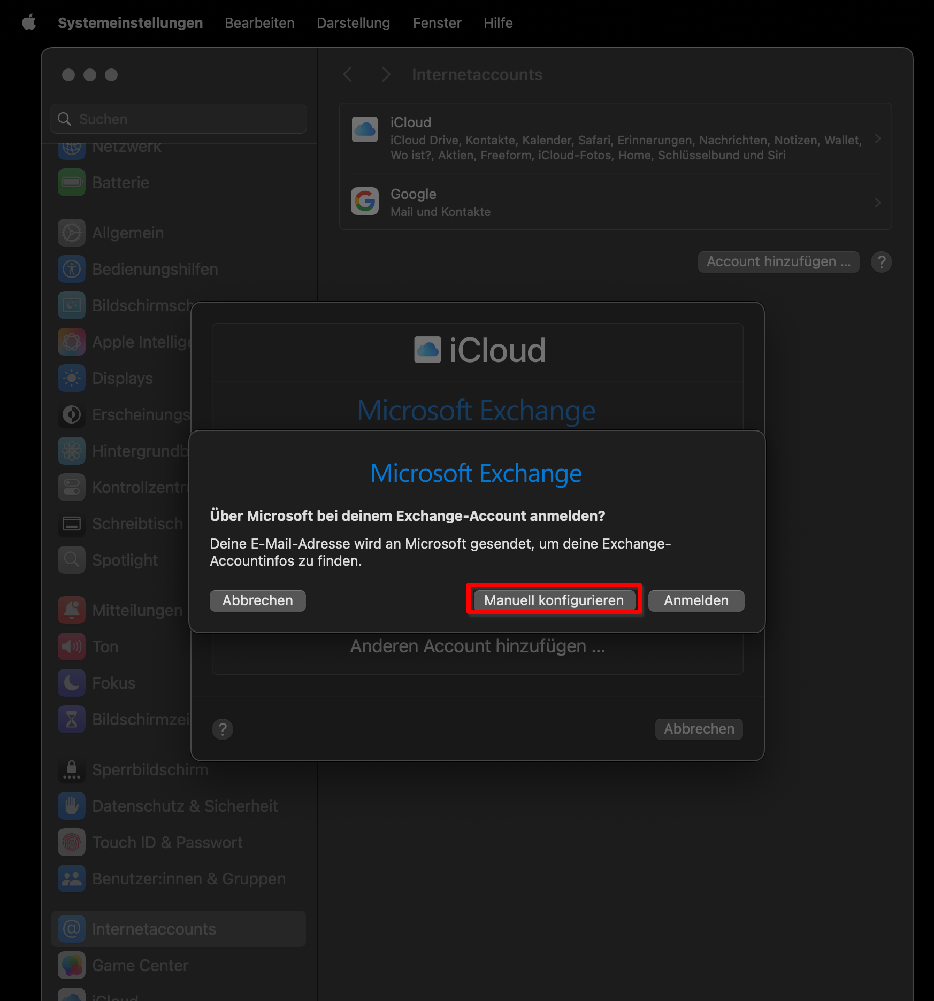The width and height of the screenshot is (934, 1001).
Task: Open Erscheinungsbild settings icon
Action: (x=72, y=414)
